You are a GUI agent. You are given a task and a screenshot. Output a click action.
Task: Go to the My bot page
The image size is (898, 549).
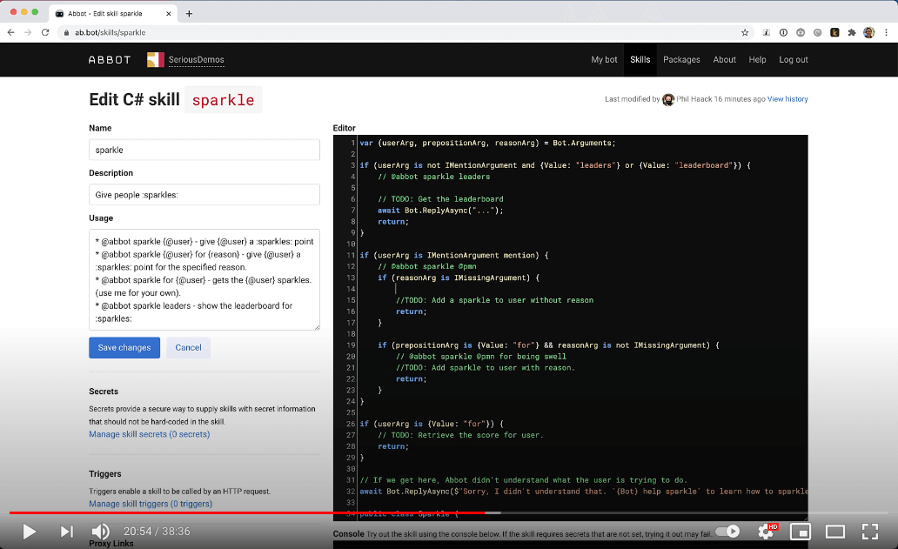click(604, 60)
